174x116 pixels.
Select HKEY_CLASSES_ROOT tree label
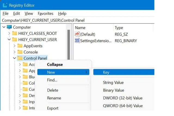(x=38, y=33)
